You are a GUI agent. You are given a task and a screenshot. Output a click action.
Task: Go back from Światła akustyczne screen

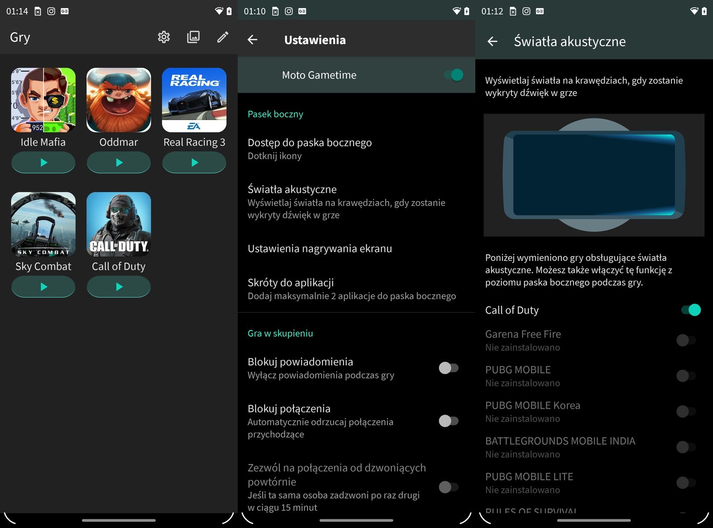coord(492,41)
